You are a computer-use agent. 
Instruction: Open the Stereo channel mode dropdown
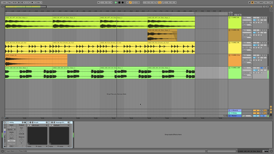pyautogui.click(x=12, y=130)
